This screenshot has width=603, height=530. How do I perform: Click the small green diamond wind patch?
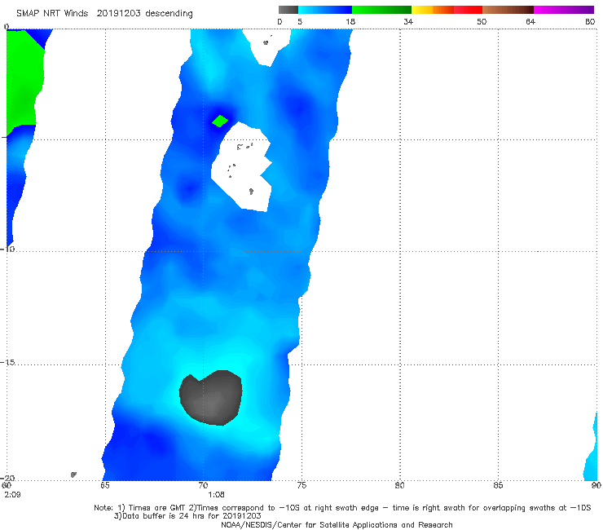pyautogui.click(x=220, y=121)
